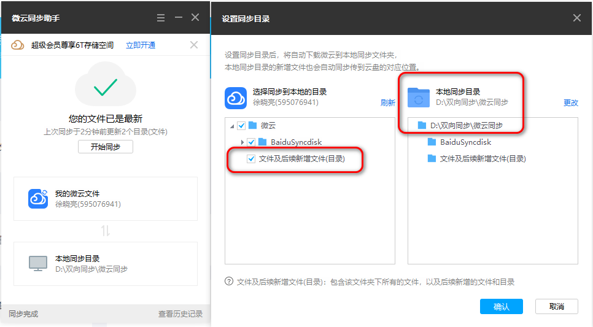The width and height of the screenshot is (593, 327).
Task: Minimize the 微云同步助手 window
Action: coord(179,17)
